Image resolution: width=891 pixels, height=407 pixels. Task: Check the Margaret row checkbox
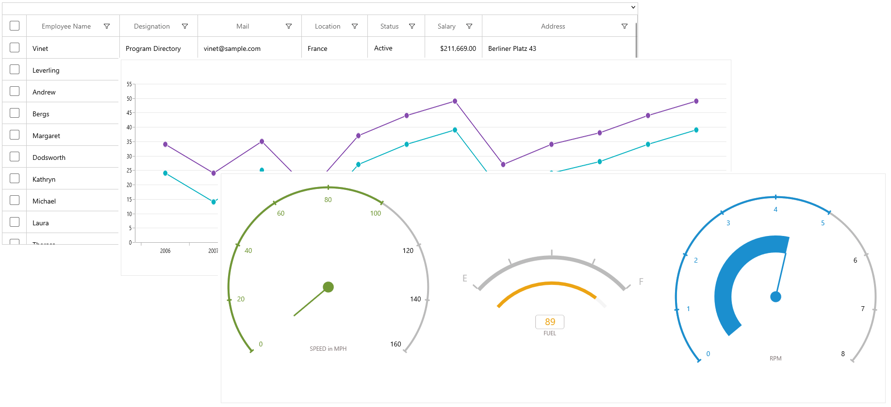15,135
